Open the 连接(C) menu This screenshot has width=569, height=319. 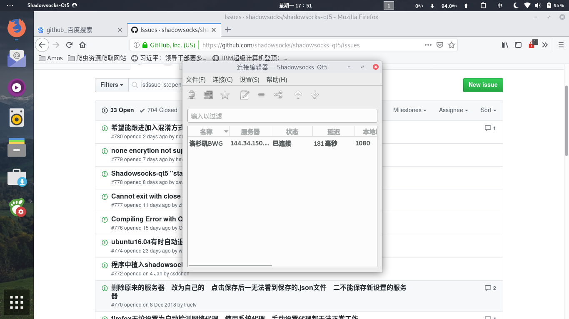click(222, 80)
